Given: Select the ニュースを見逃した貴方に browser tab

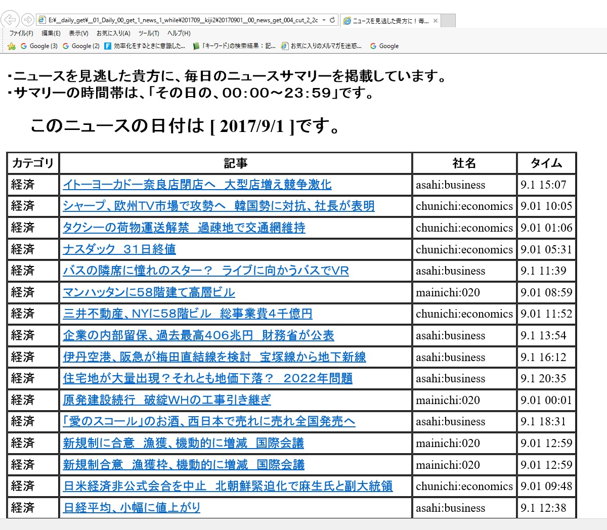Looking at the screenshot, I should coord(390,21).
